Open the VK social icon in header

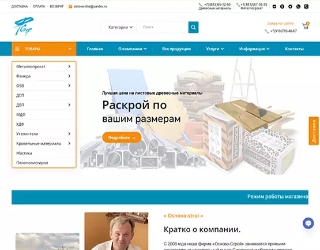click(274, 6)
